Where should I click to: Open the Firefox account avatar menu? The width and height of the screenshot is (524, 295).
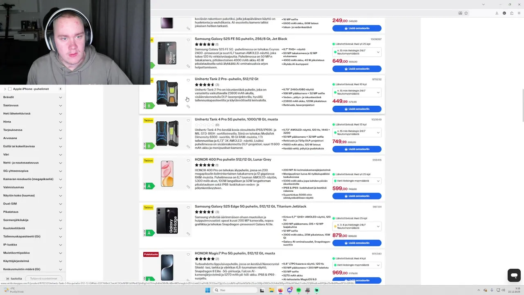[504, 13]
